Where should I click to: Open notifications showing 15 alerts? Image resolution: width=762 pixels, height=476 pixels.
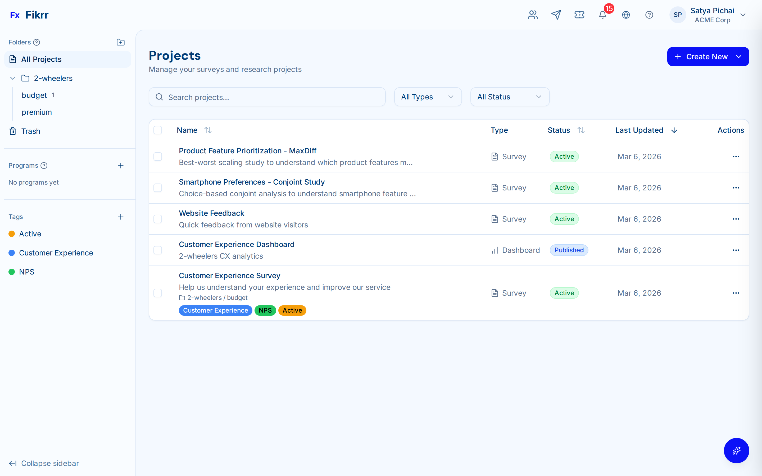tap(602, 15)
